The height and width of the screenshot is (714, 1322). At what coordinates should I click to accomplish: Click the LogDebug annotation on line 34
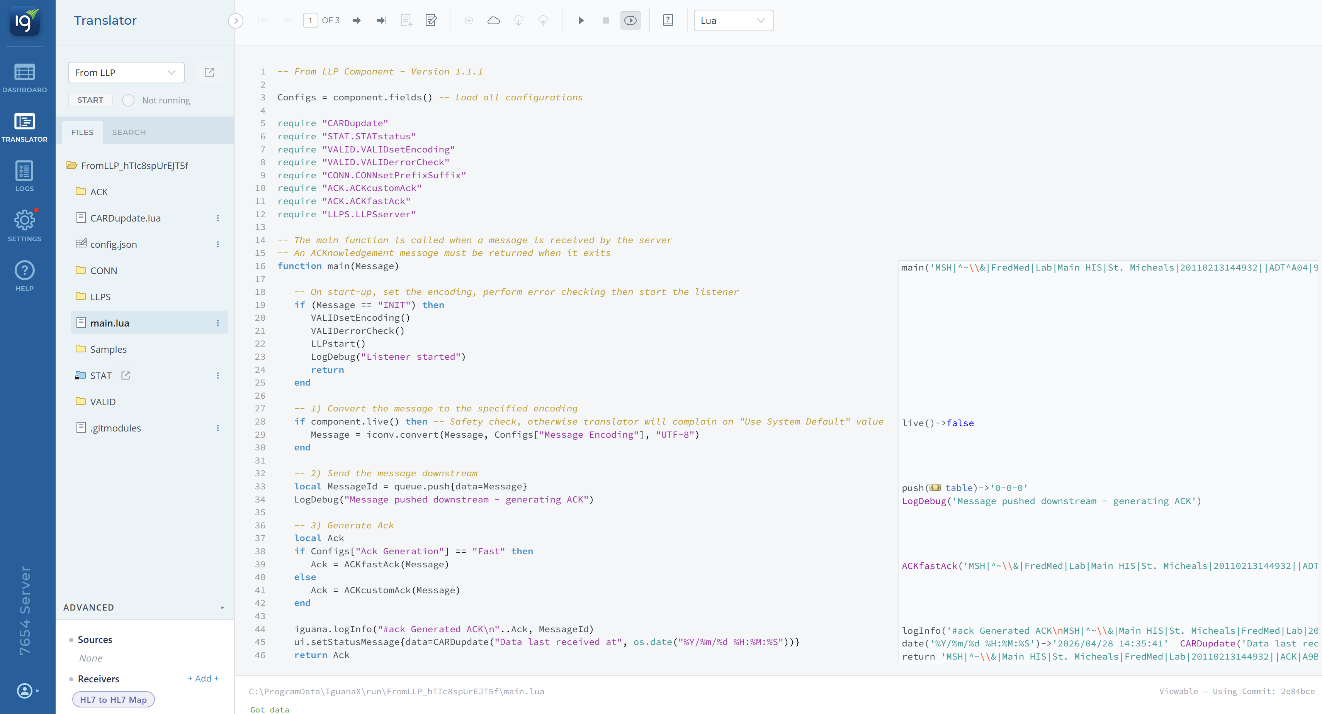tap(1051, 501)
